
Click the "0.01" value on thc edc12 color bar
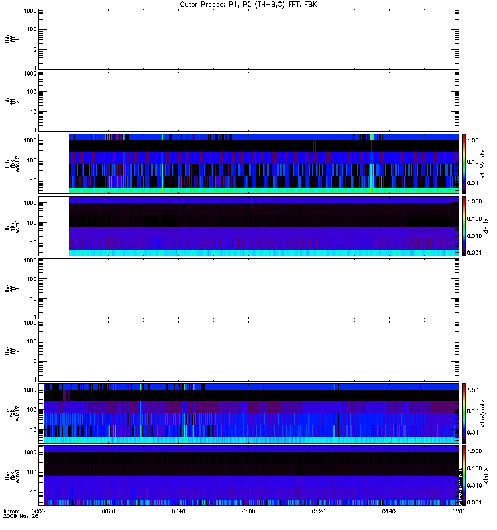472,433
